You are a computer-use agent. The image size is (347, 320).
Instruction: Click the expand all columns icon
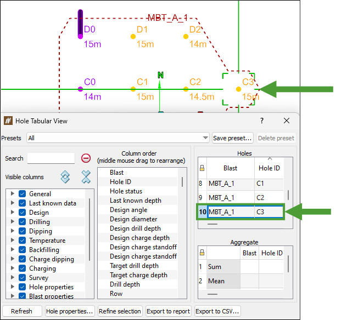pyautogui.click(x=65, y=177)
